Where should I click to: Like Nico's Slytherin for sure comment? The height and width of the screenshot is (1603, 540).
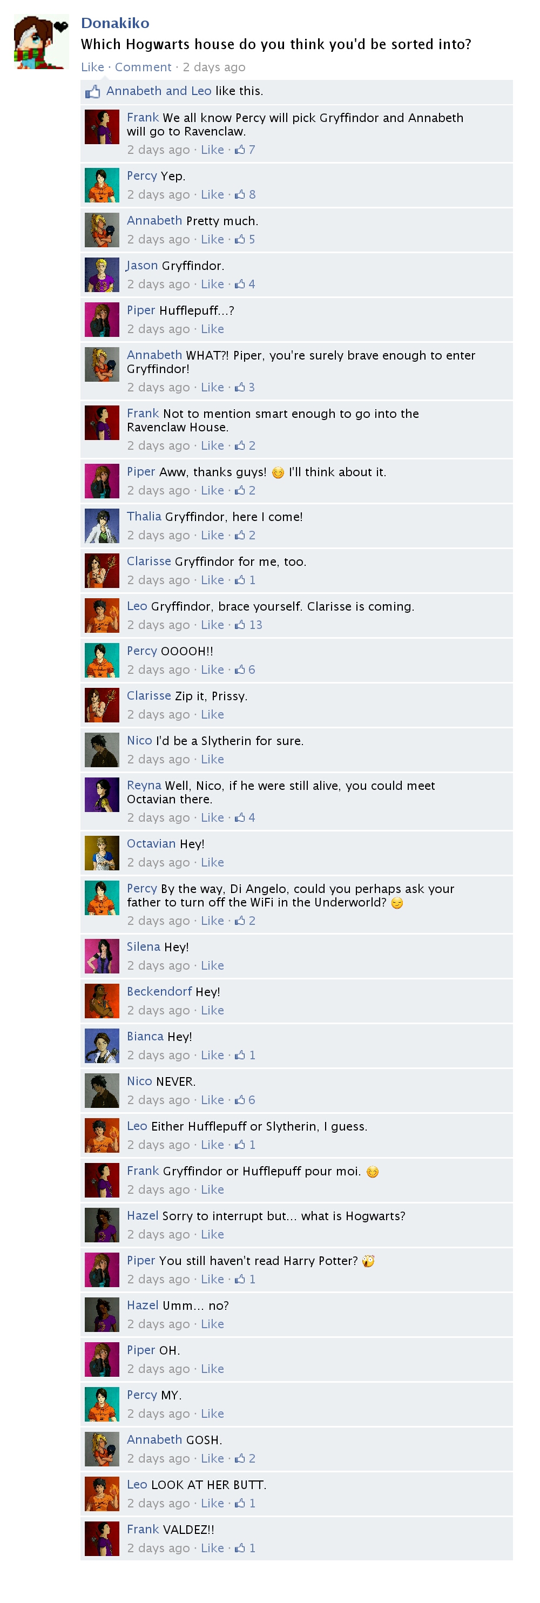click(212, 759)
